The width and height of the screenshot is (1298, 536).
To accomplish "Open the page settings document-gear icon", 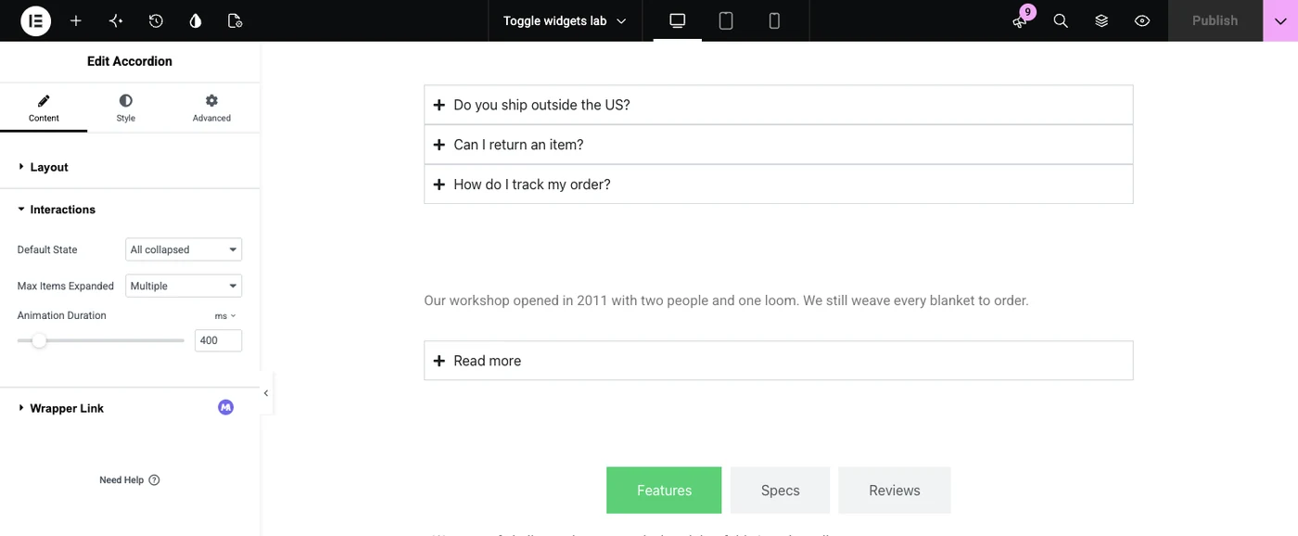I will pyautogui.click(x=235, y=20).
